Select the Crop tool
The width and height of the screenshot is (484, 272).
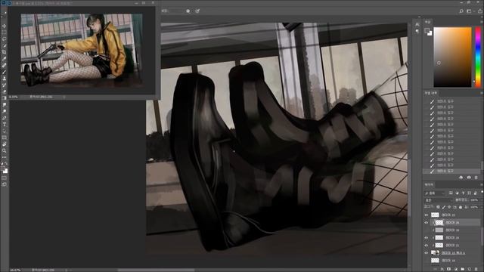coord(4,52)
